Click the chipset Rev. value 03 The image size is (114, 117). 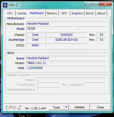[x=102, y=35]
